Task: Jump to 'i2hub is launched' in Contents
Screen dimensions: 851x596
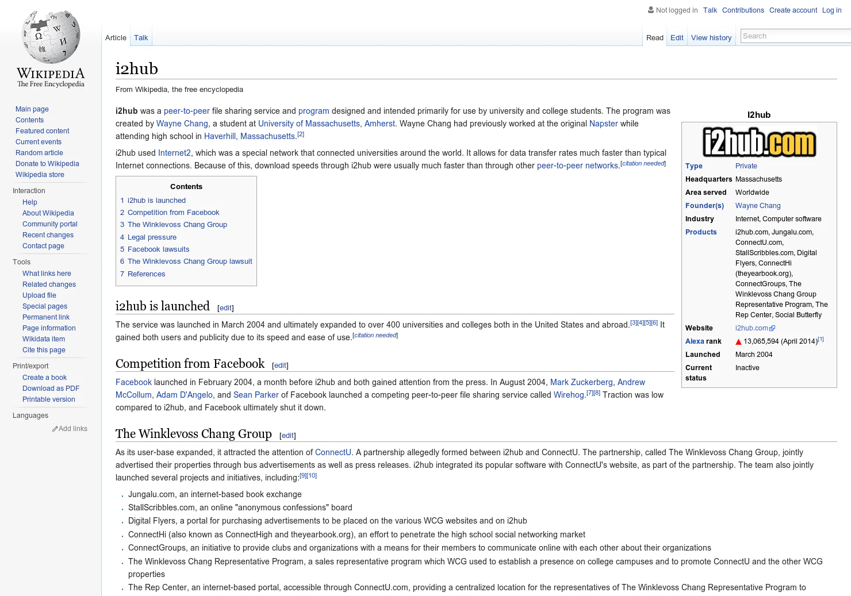Action: pyautogui.click(x=153, y=201)
